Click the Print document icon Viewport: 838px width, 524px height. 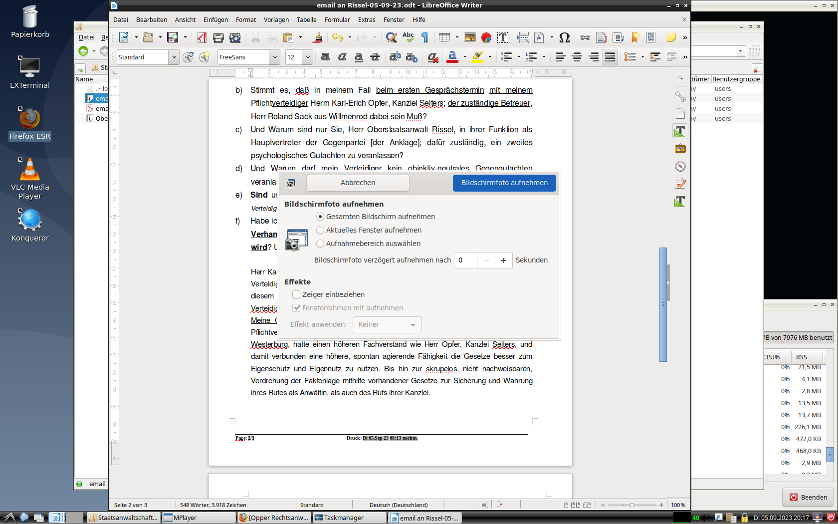pyautogui.click(x=218, y=37)
